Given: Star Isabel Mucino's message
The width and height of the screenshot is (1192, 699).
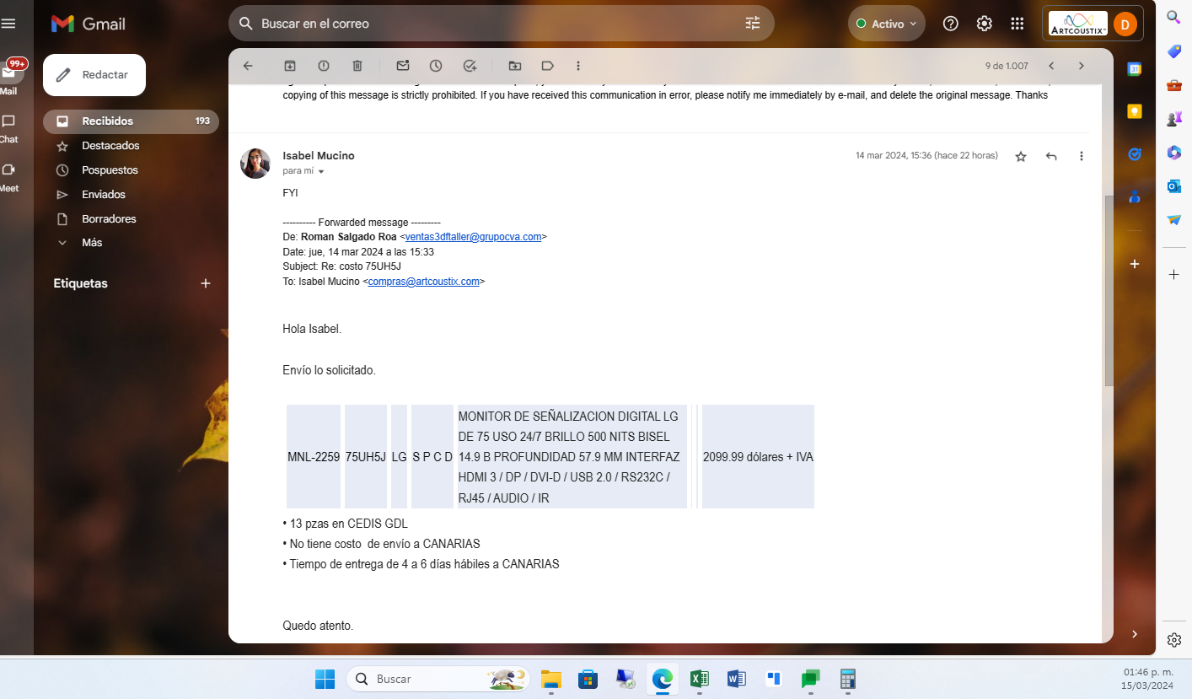Looking at the screenshot, I should pos(1021,156).
